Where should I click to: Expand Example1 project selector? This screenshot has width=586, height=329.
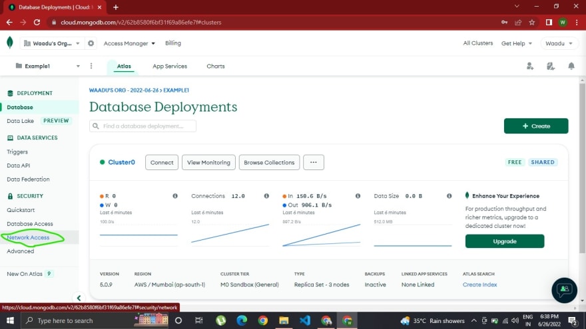coord(48,66)
